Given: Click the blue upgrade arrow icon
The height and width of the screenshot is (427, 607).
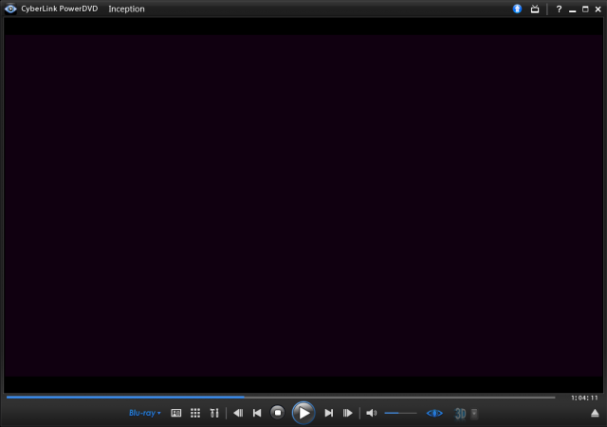Looking at the screenshot, I should coord(517,9).
